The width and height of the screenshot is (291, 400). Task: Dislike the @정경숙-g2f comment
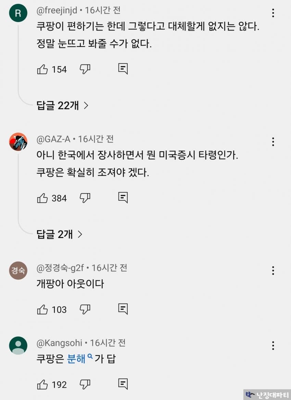tap(85, 310)
